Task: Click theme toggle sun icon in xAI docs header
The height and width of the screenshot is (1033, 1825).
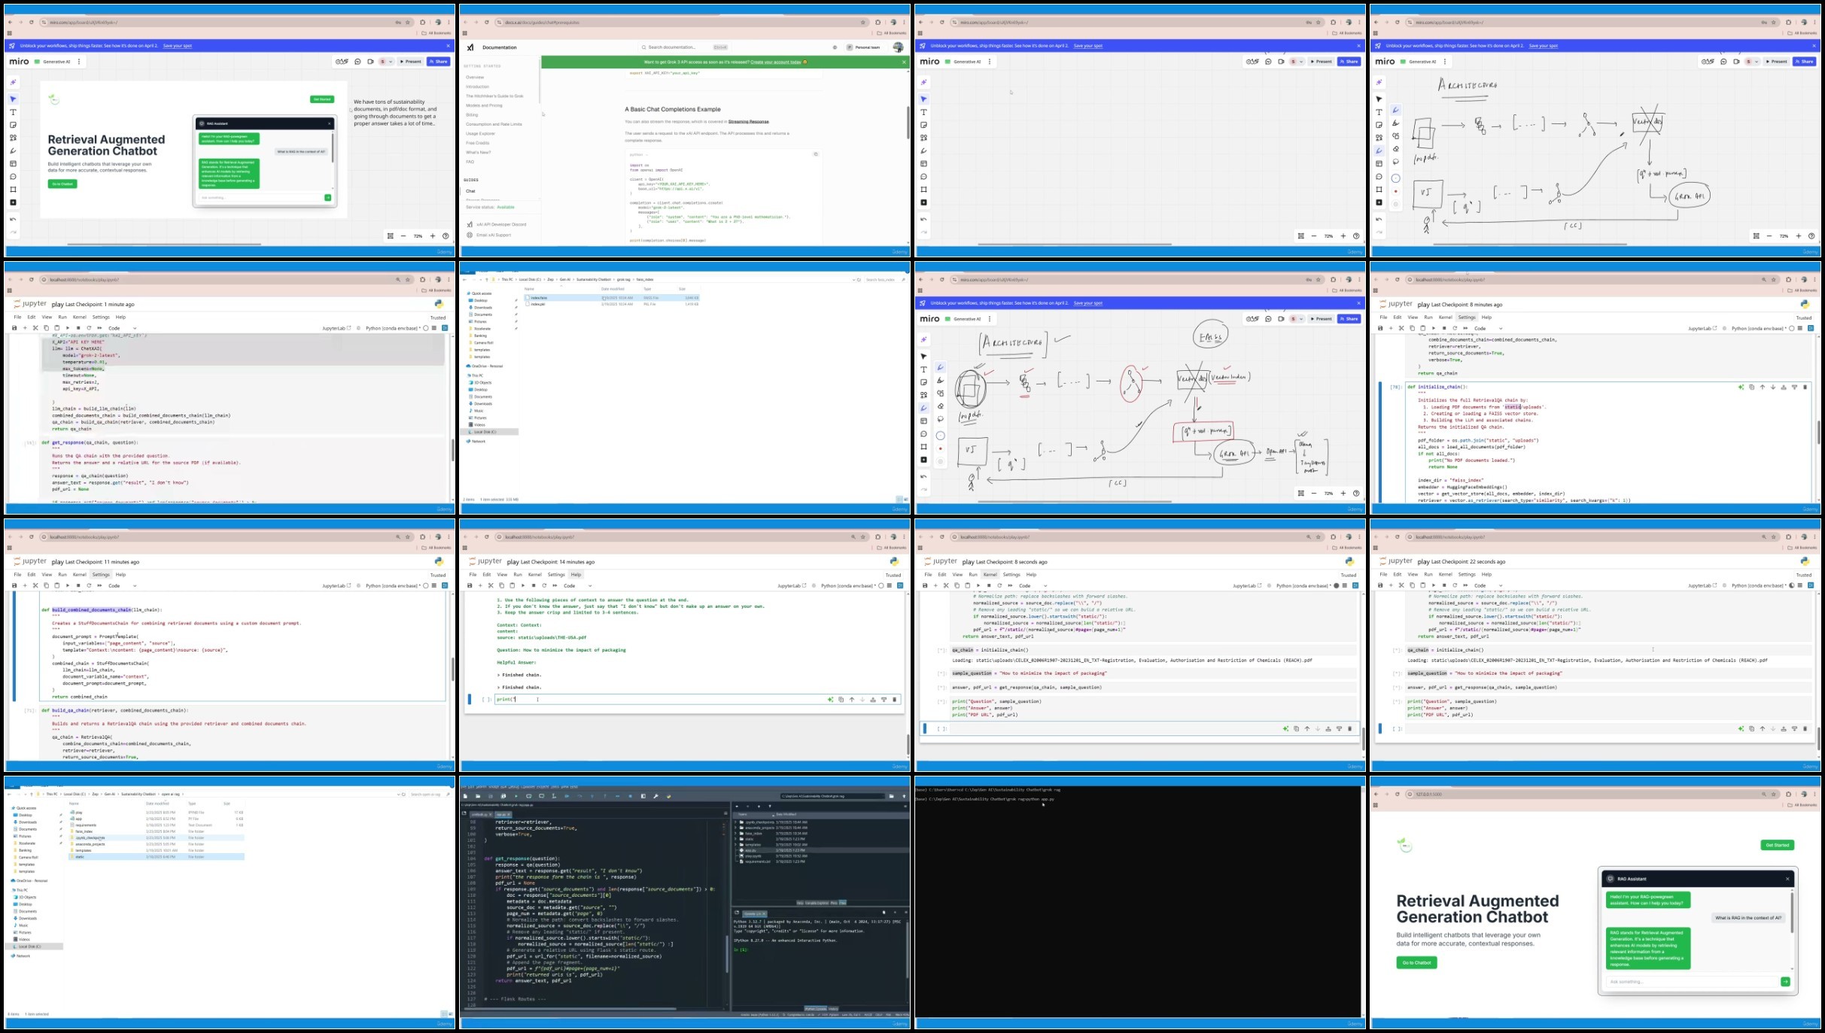Action: point(835,47)
